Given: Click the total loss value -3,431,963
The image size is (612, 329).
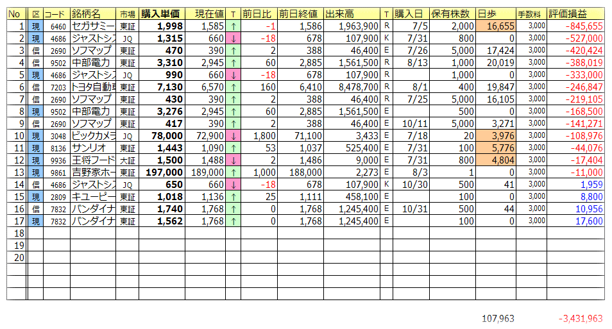Looking at the screenshot, I should click(x=581, y=318).
